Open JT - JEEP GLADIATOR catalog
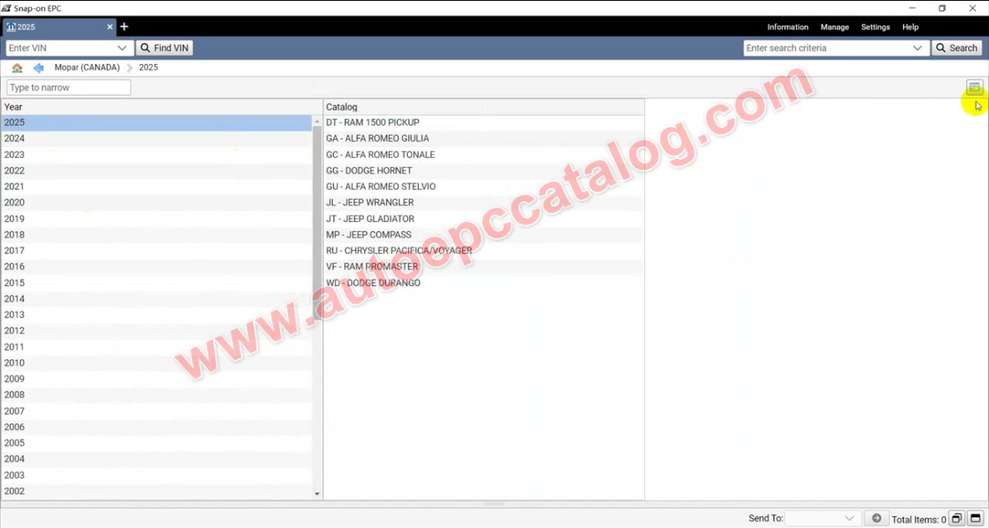 tap(484, 219)
